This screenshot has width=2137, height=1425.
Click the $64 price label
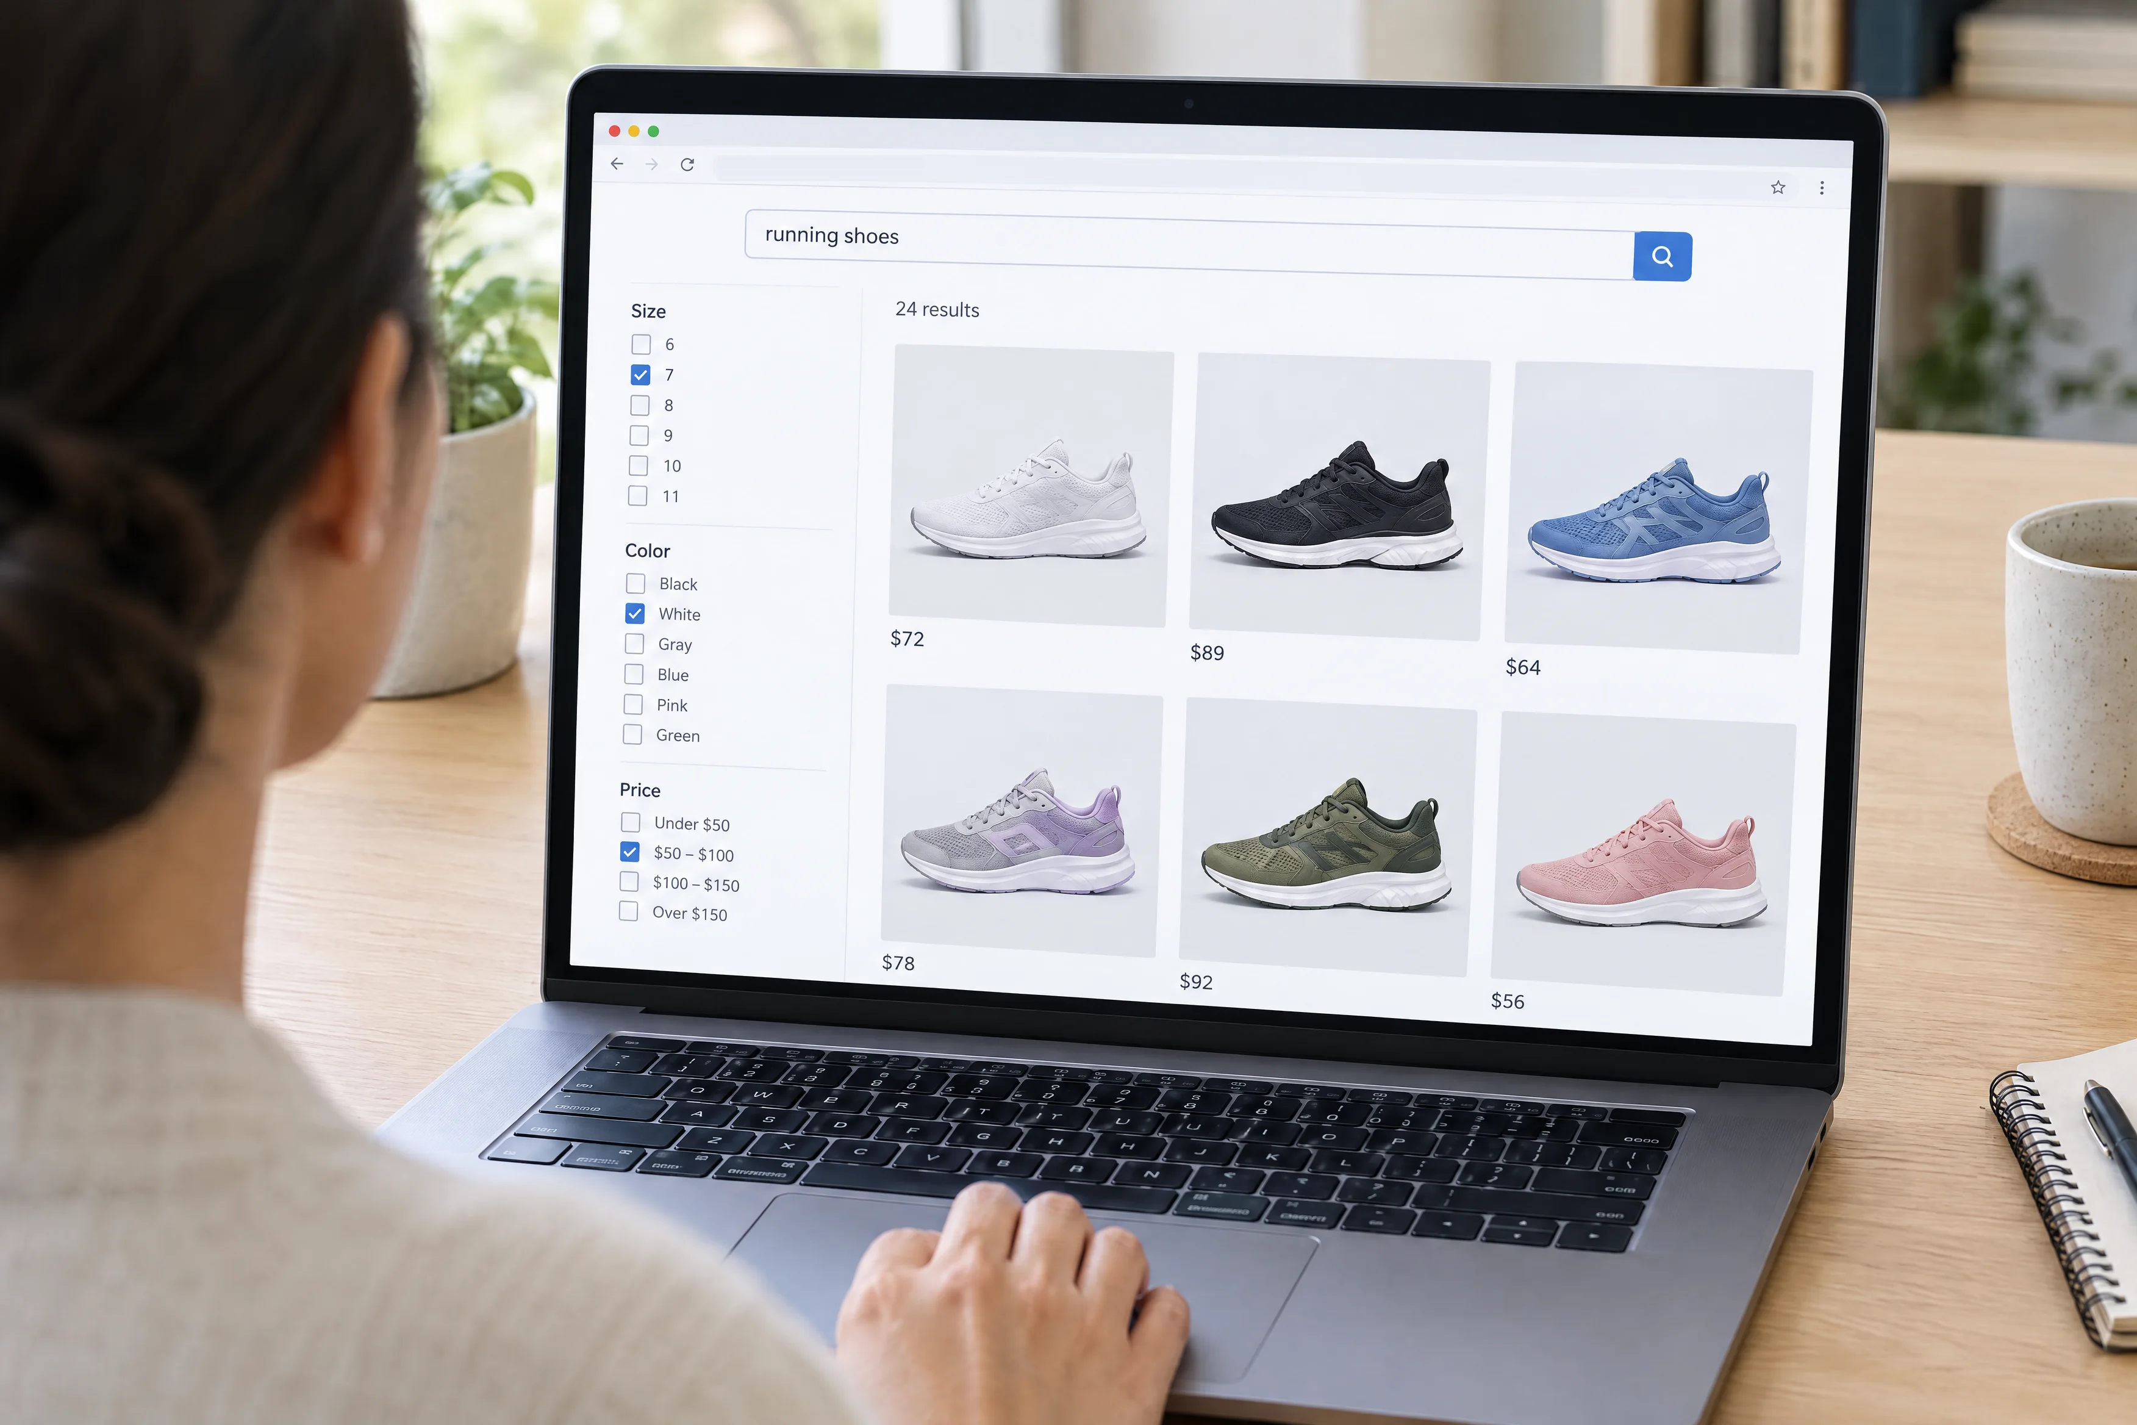pyautogui.click(x=1523, y=667)
